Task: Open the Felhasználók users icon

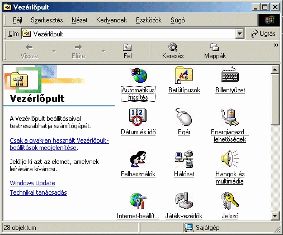Action: [x=138, y=159]
